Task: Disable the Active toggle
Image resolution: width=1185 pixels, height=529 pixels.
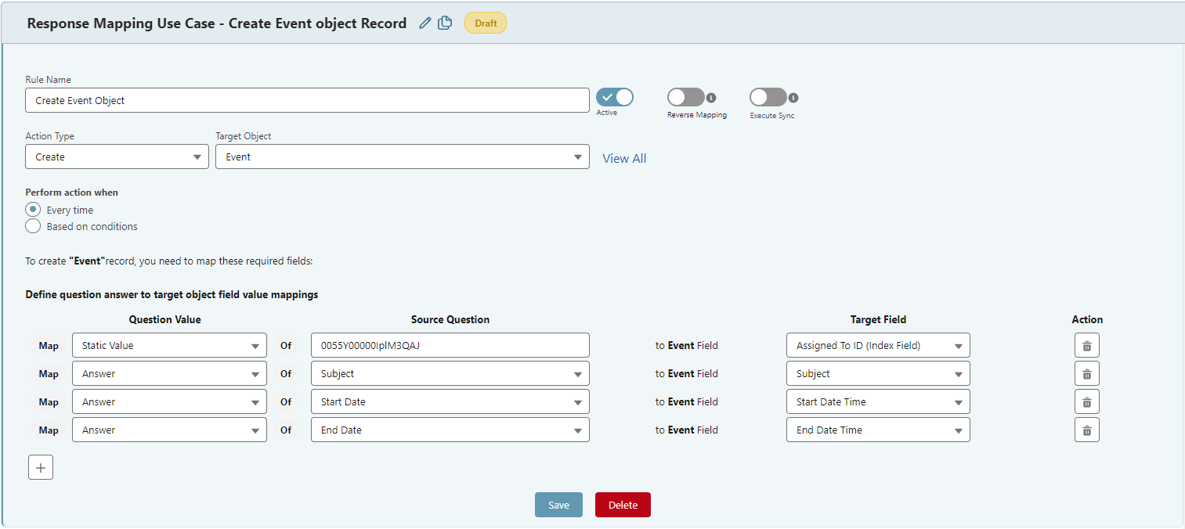Action: (x=614, y=96)
